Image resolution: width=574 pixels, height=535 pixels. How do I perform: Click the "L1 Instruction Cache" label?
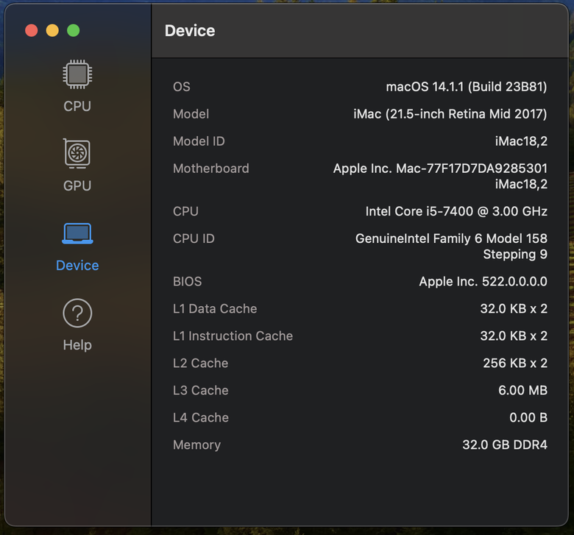tap(233, 336)
